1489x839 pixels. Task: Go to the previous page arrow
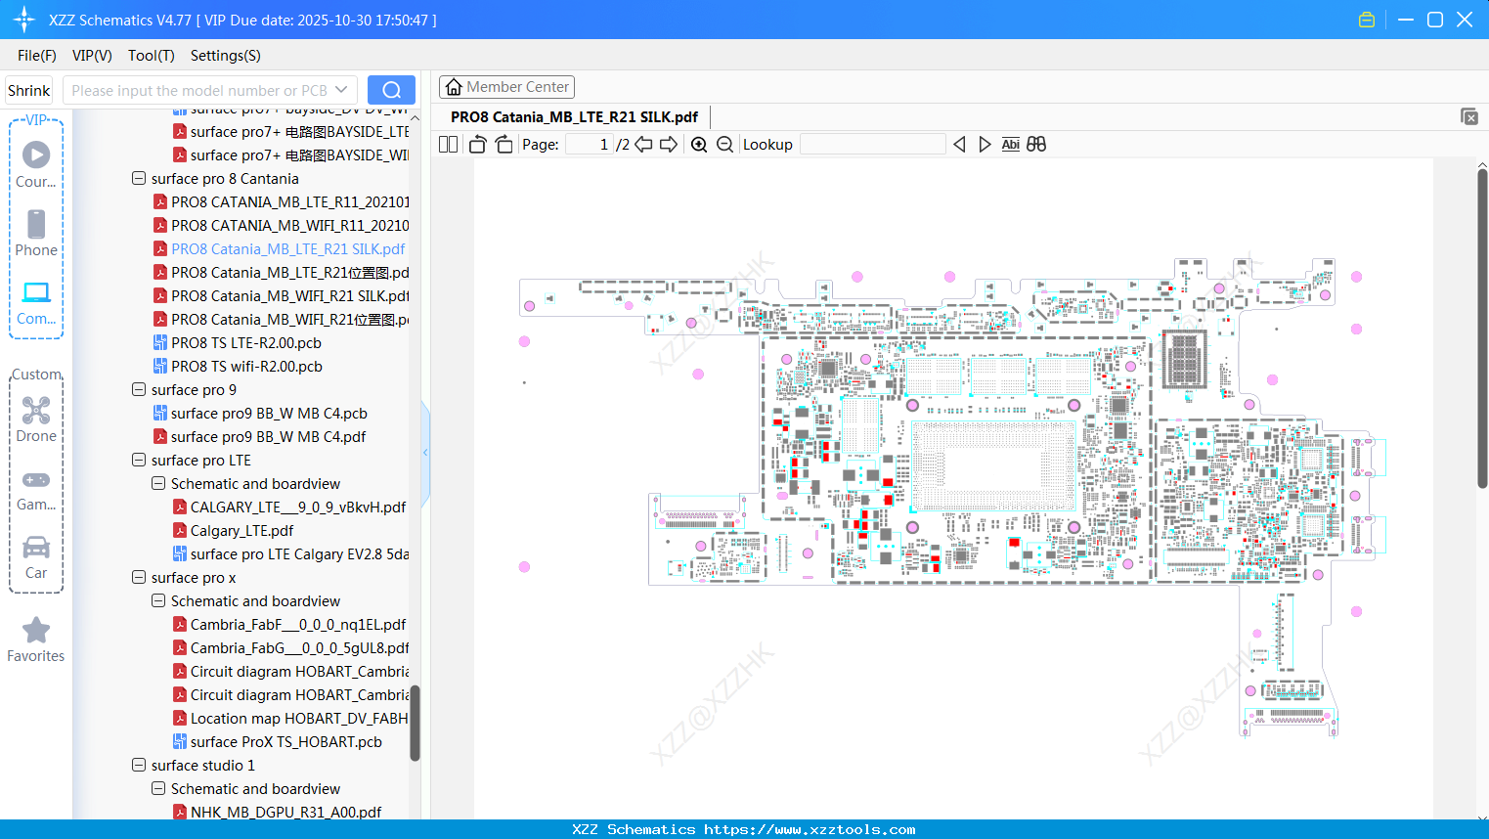point(643,145)
